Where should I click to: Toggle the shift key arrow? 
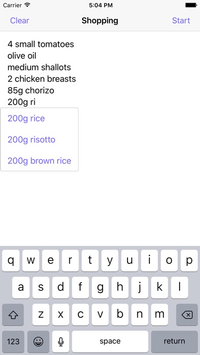[13, 315]
